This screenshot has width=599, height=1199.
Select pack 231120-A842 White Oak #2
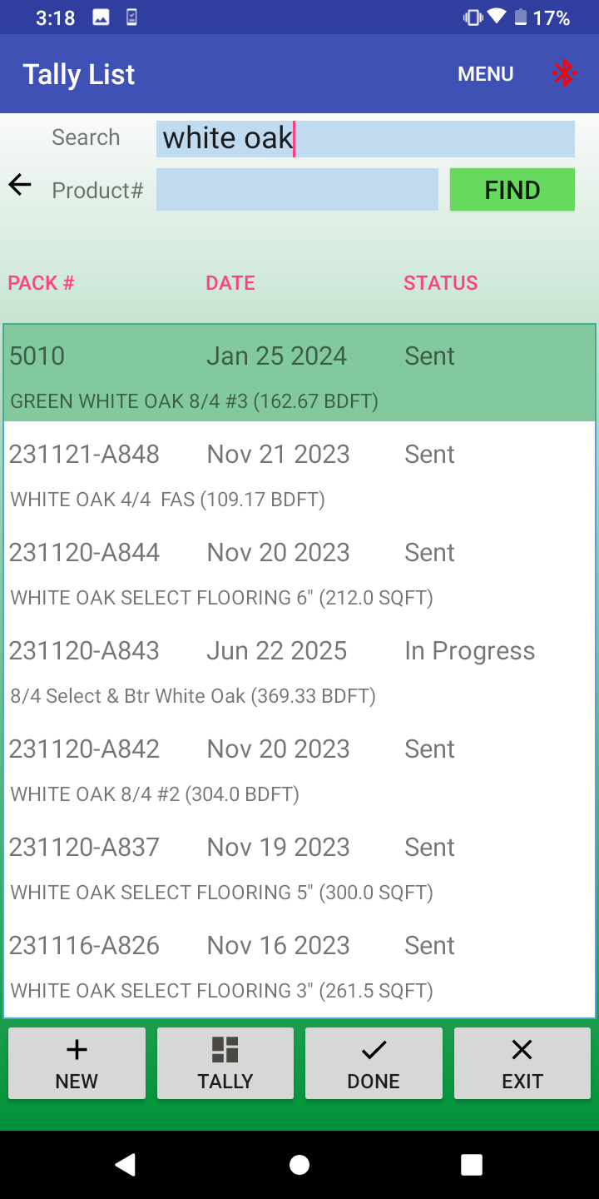click(299, 765)
